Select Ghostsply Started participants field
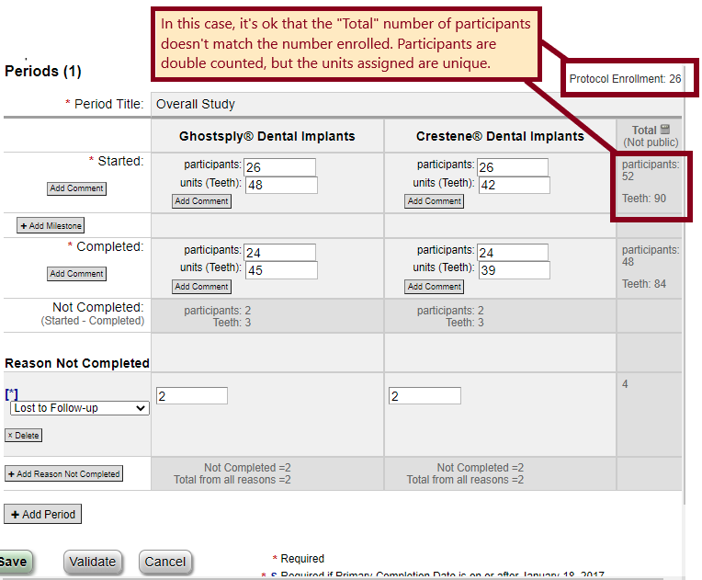 click(279, 167)
